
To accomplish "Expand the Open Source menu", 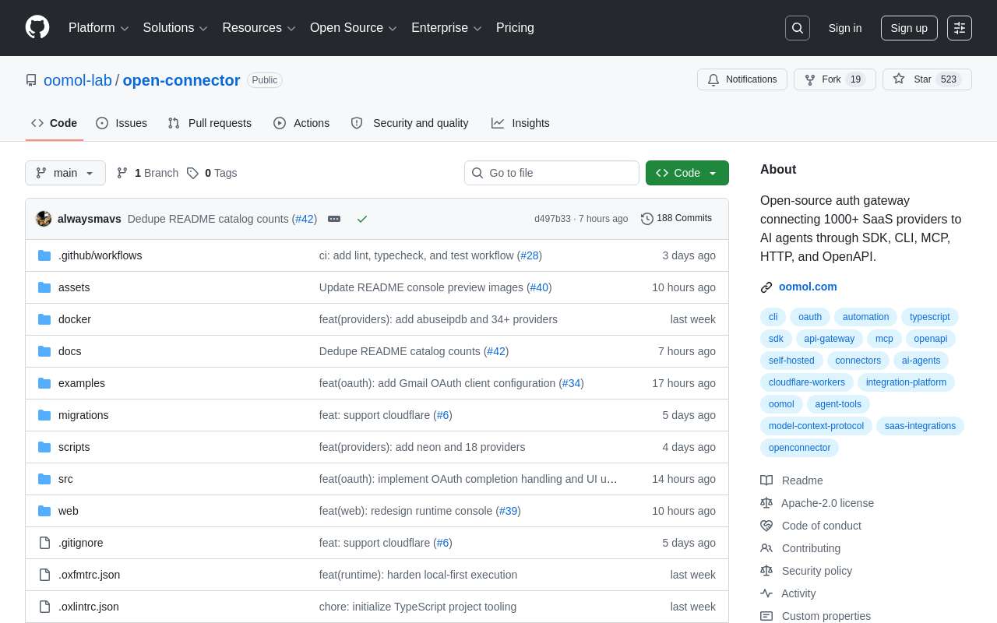I will tap(354, 28).
